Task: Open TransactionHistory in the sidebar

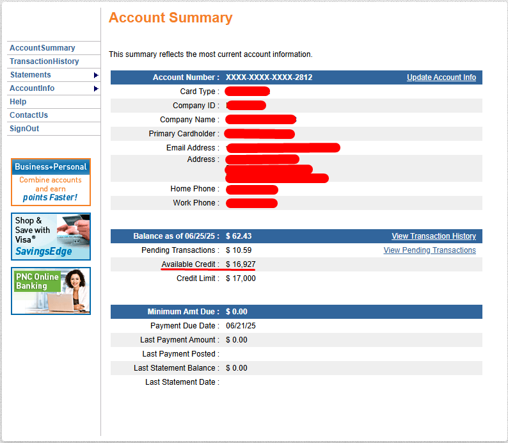Action: point(44,61)
